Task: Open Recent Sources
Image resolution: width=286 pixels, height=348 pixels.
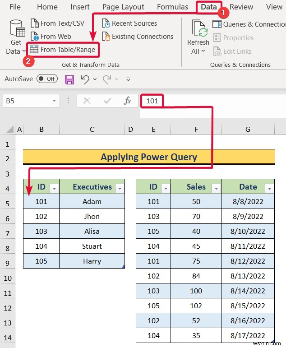Action: [x=129, y=23]
